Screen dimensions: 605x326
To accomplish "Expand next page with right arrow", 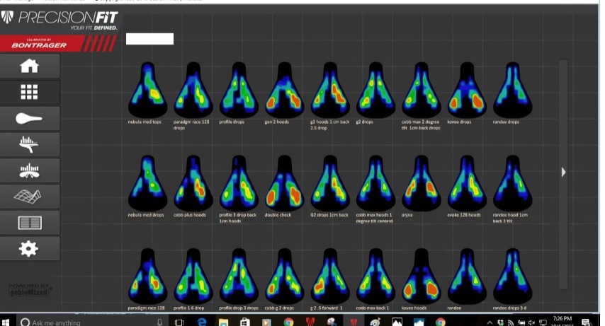I will pos(563,172).
